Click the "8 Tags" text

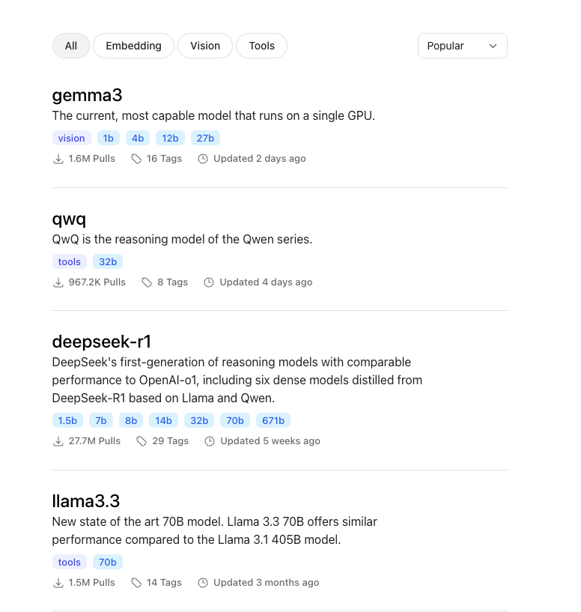click(x=172, y=282)
